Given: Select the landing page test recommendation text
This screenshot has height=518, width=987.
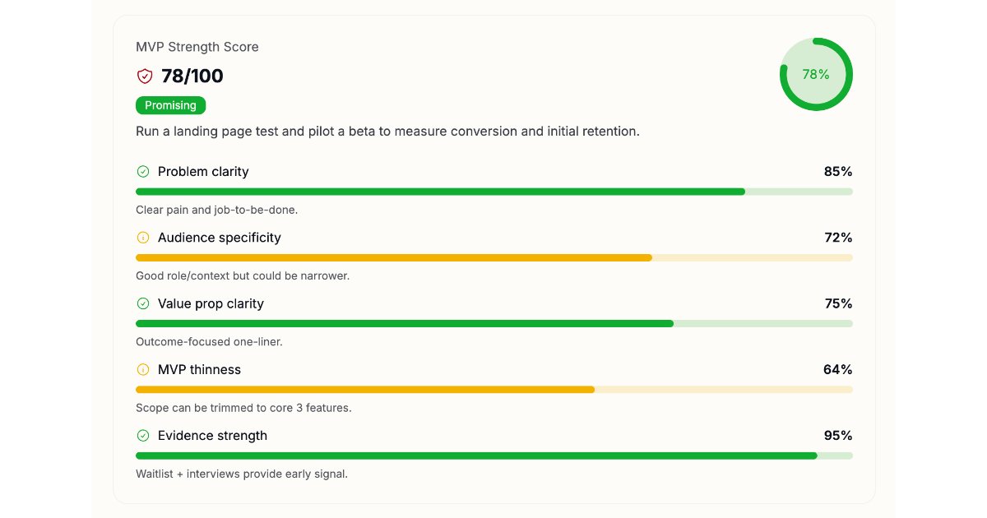Looking at the screenshot, I should [x=387, y=132].
